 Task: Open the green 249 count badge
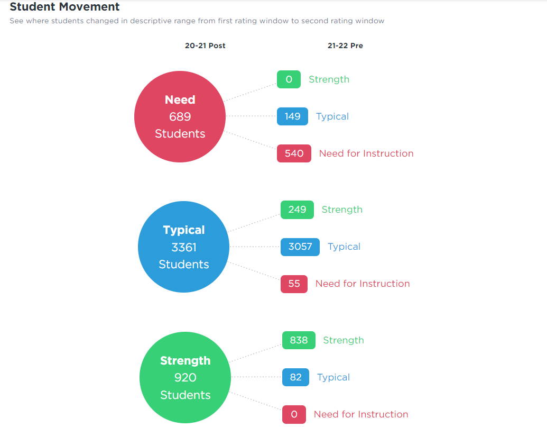(x=297, y=210)
